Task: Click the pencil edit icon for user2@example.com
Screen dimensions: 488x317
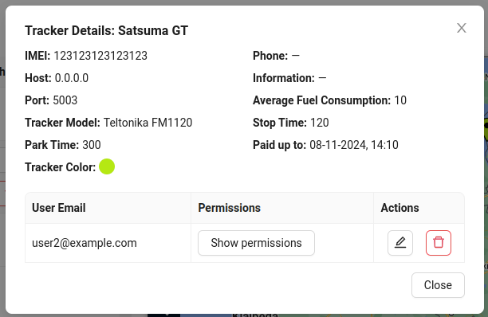Action: tap(400, 243)
